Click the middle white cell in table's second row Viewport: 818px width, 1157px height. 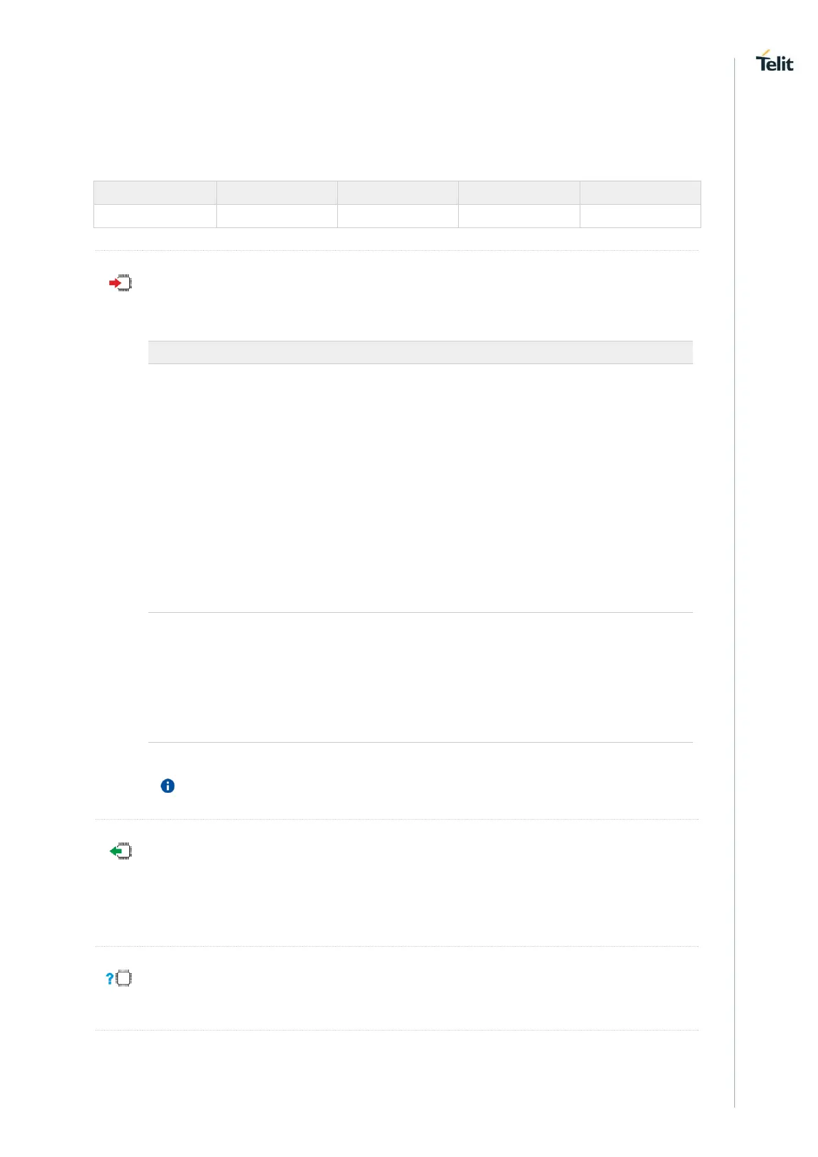(x=398, y=216)
